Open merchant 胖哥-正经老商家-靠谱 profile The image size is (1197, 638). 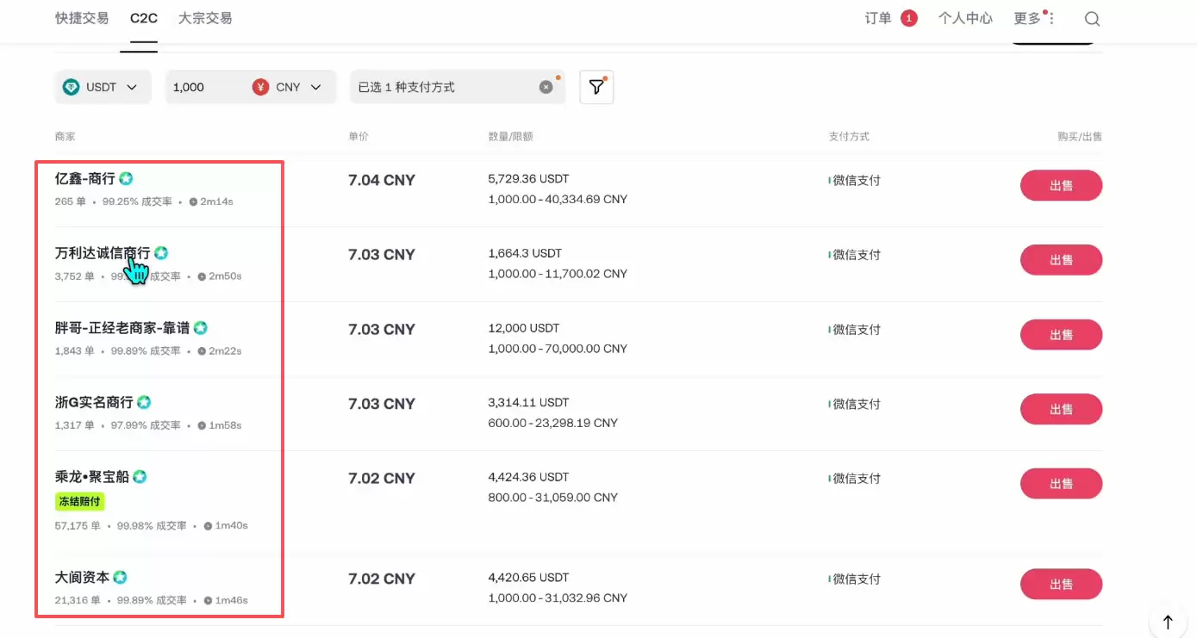122,328
